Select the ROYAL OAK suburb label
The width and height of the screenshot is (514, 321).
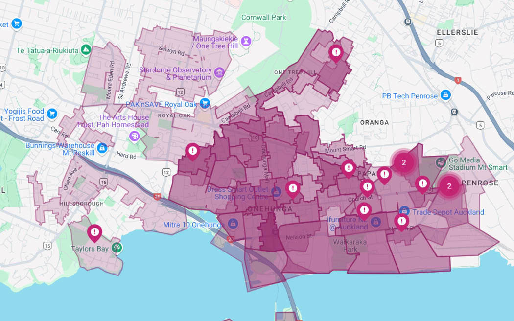click(x=174, y=115)
